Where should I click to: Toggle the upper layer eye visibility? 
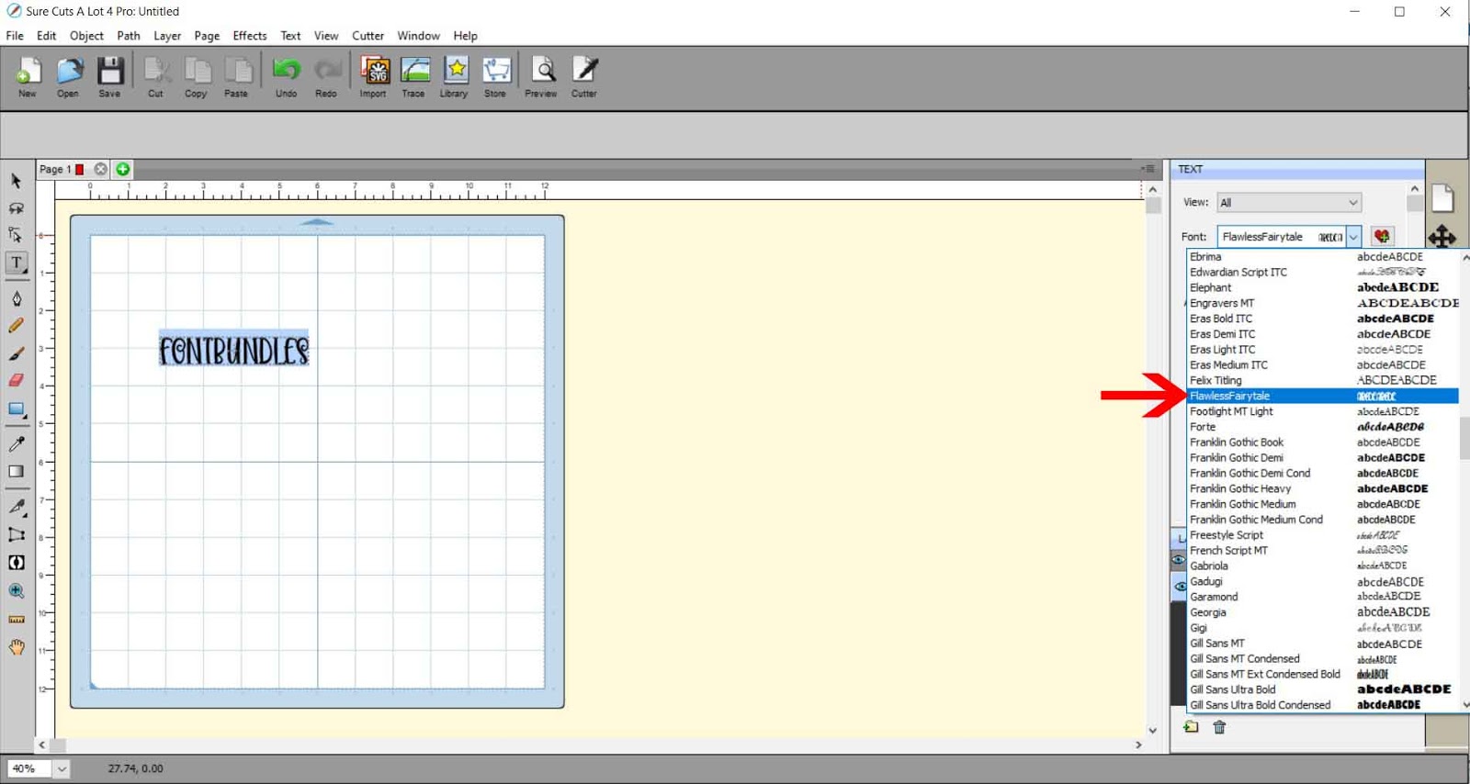1178,558
